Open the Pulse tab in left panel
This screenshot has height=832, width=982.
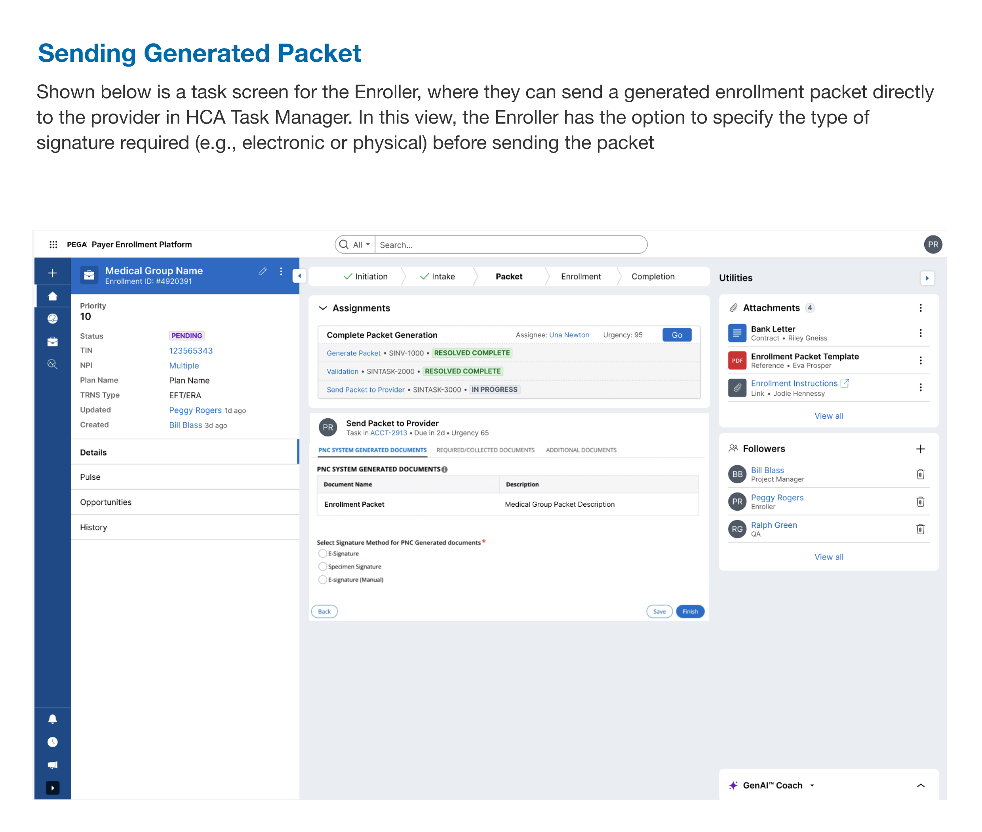click(90, 477)
